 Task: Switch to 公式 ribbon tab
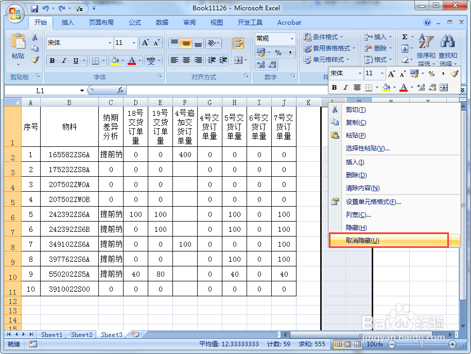tap(135, 23)
